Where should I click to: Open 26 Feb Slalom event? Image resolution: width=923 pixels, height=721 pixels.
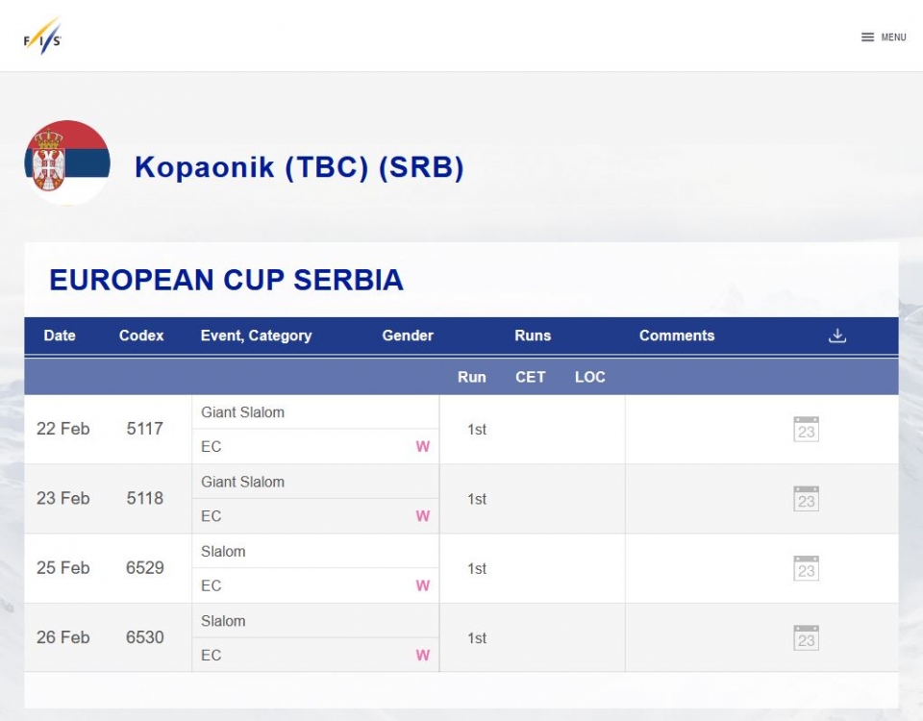click(223, 621)
